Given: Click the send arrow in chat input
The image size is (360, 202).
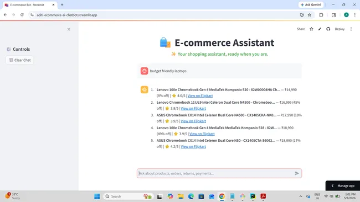Looking at the screenshot, I should coord(297,173).
